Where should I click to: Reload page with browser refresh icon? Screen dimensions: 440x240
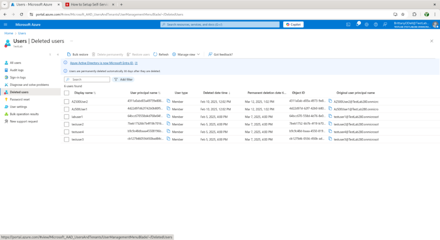pos(21,14)
